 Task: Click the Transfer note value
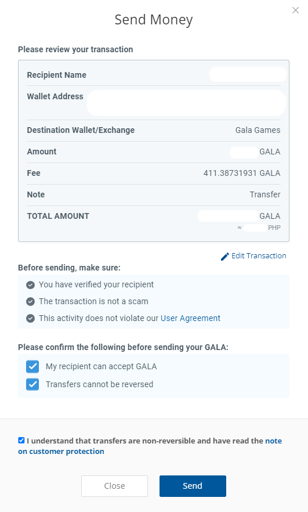point(265,194)
